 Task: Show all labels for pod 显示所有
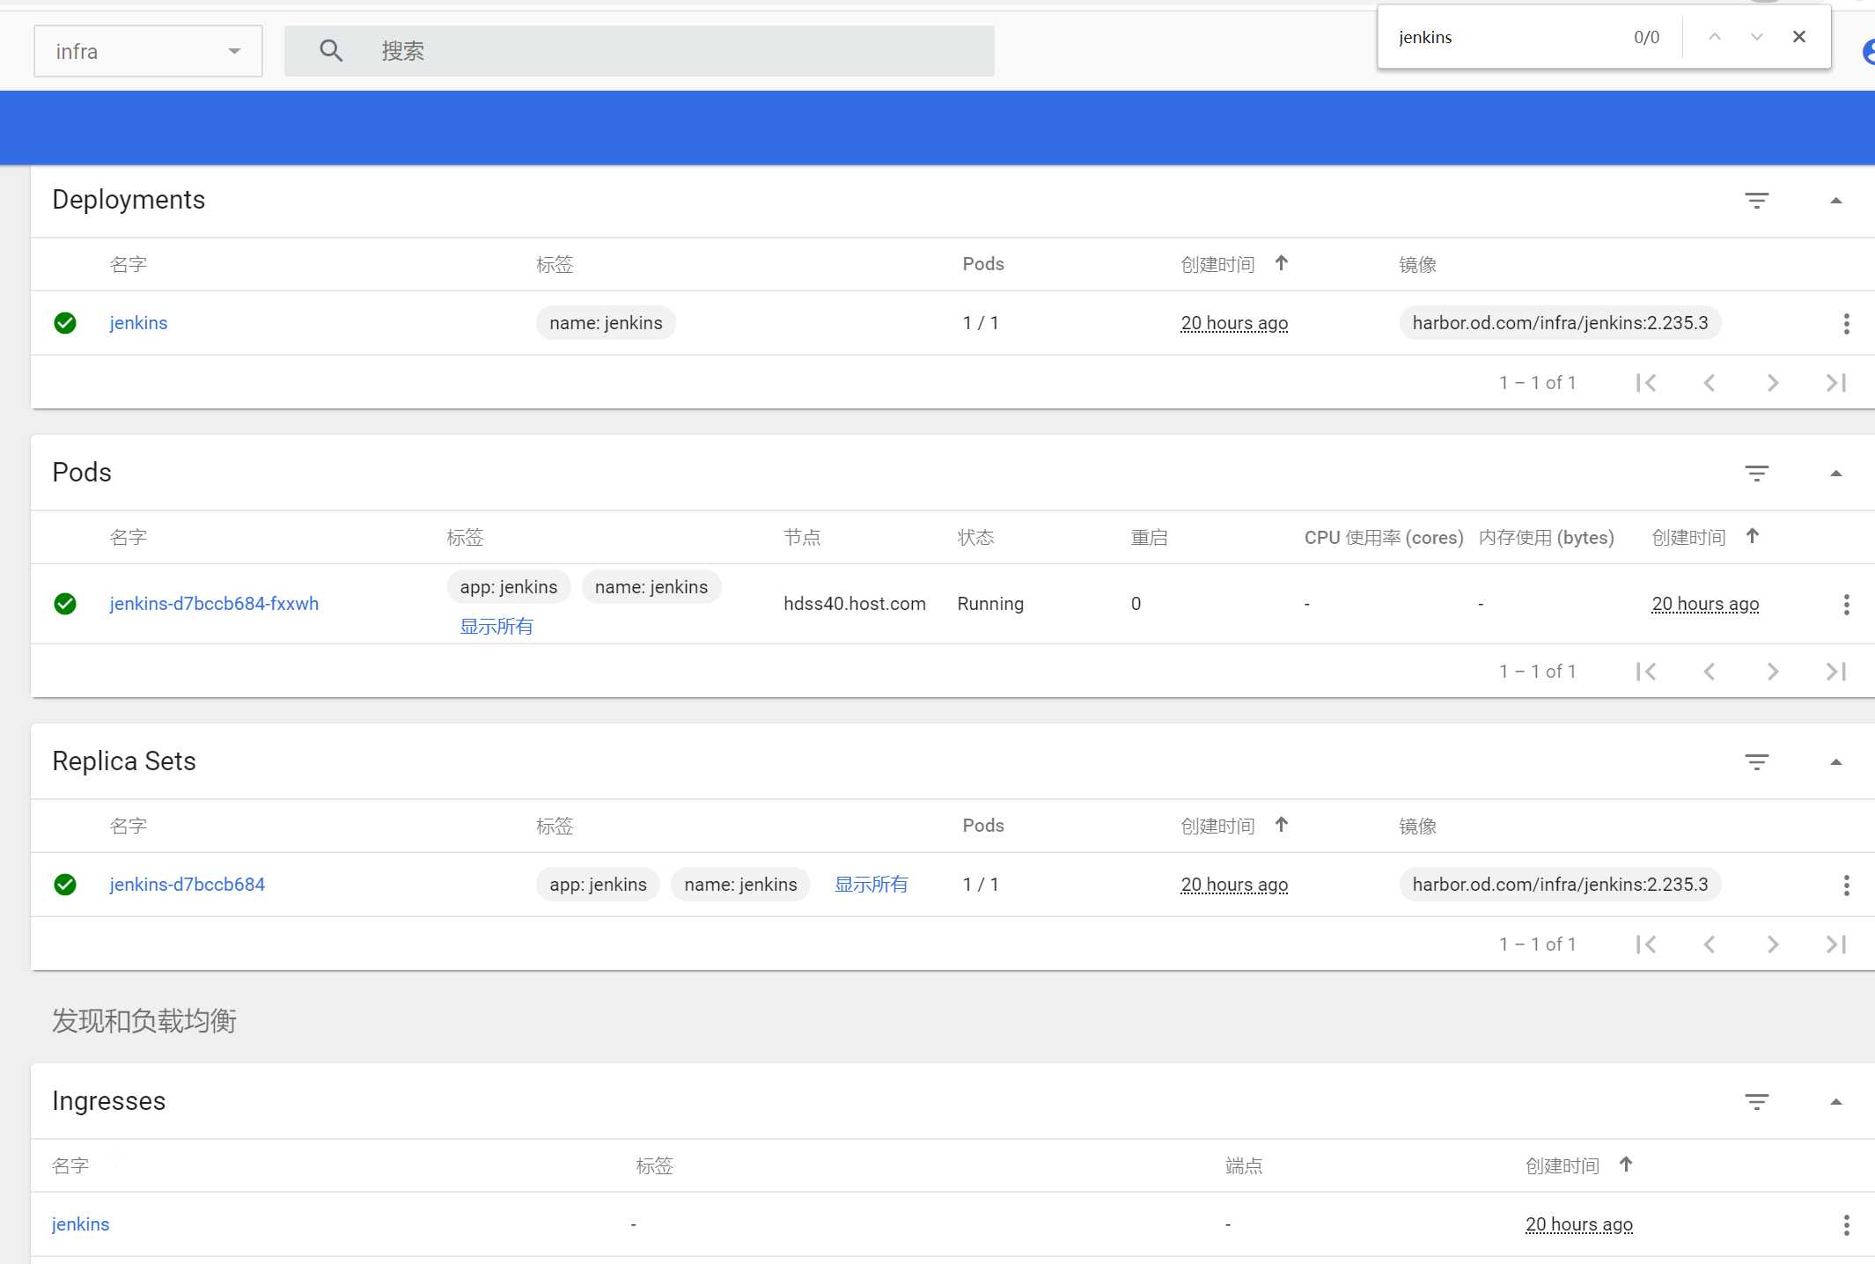pyautogui.click(x=496, y=627)
